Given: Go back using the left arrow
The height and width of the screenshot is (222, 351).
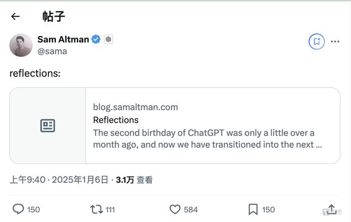Looking at the screenshot, I should coord(15,16).
